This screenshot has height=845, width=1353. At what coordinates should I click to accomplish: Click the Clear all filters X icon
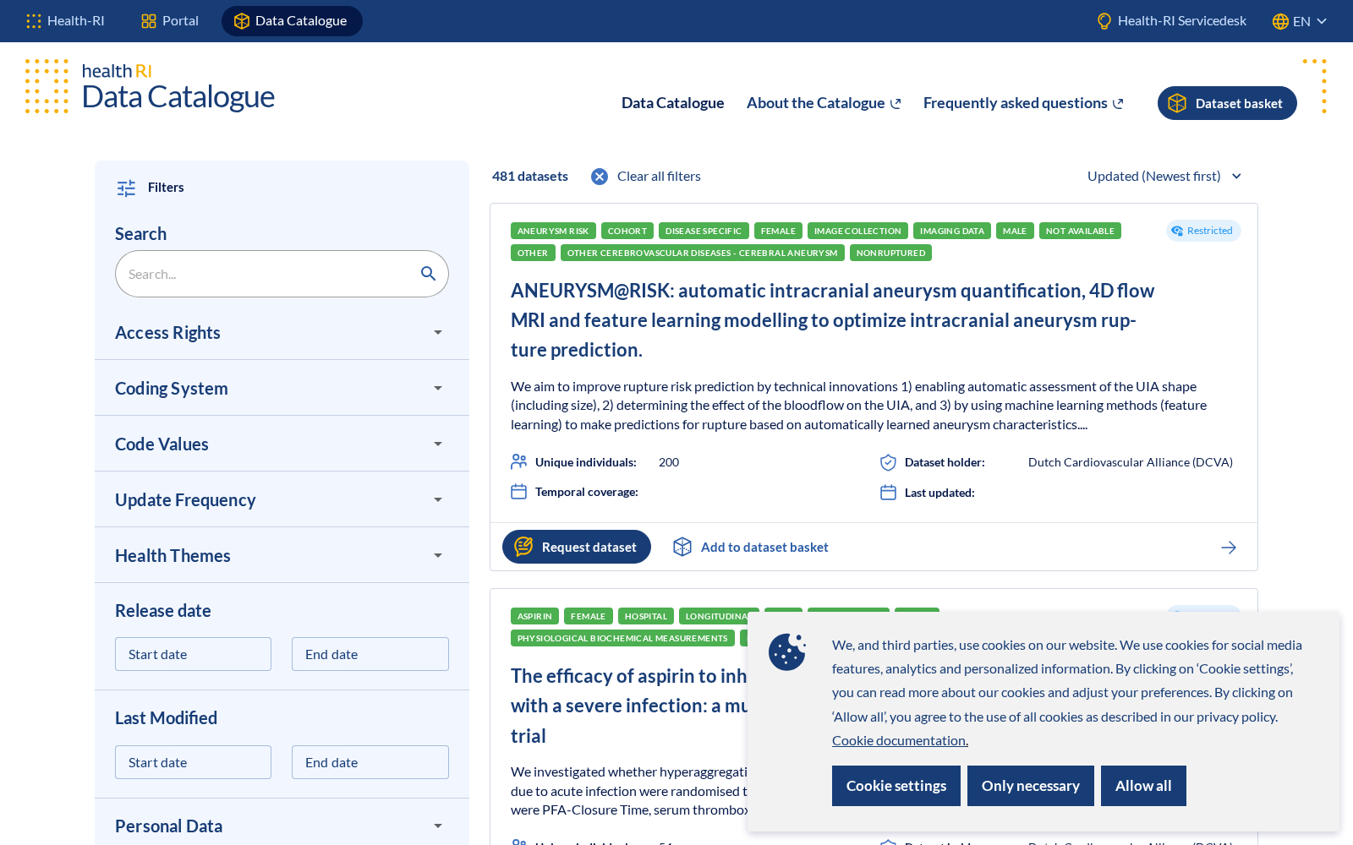pos(600,177)
